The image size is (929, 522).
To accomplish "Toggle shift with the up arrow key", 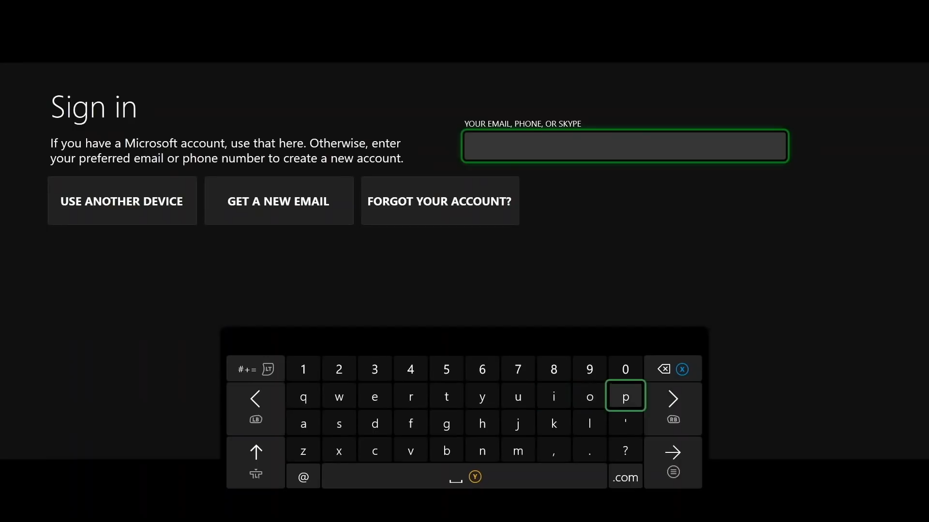I will click(x=255, y=463).
